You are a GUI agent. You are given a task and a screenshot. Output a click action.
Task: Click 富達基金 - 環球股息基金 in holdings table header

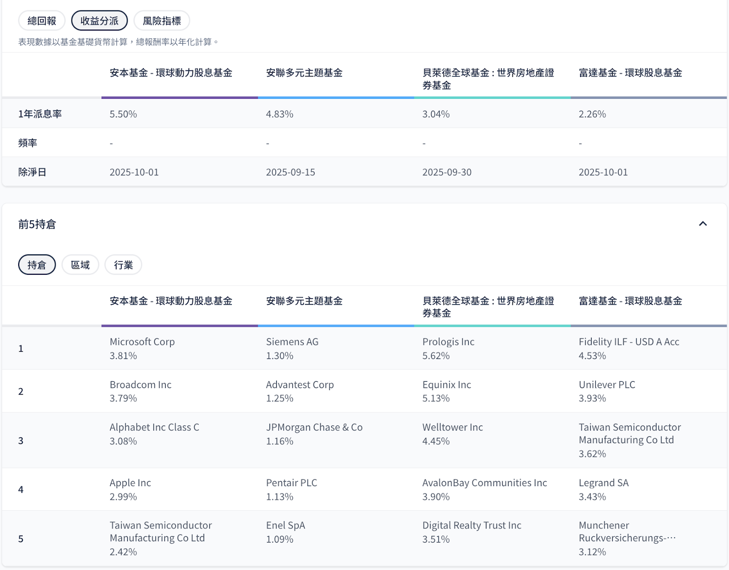630,301
